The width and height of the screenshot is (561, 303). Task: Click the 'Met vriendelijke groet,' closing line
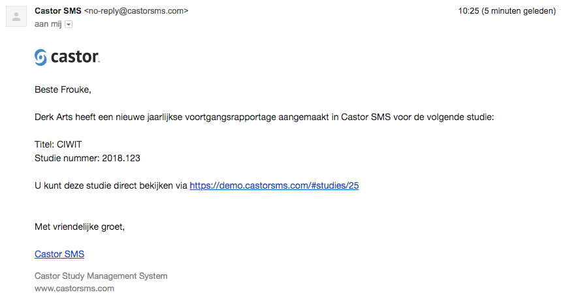pos(80,227)
